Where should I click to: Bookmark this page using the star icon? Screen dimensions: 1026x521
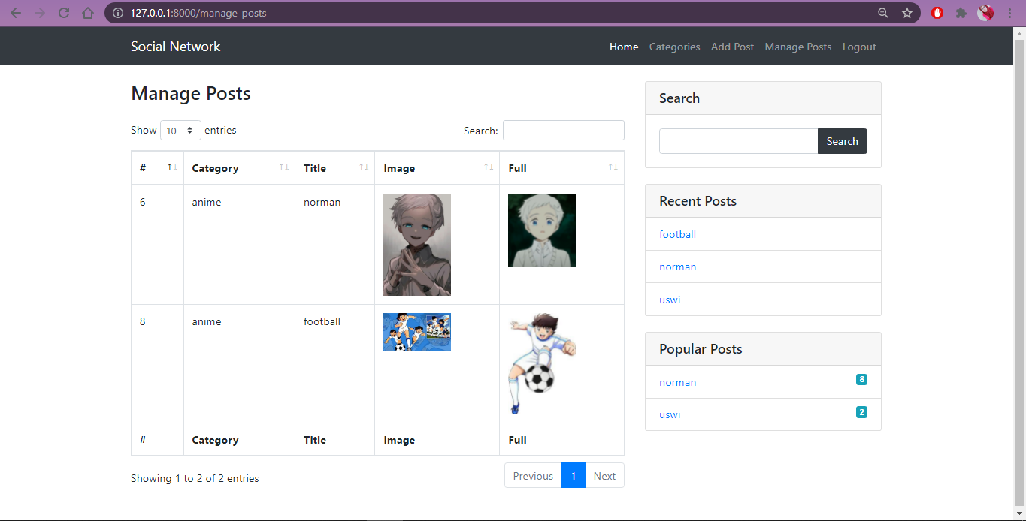coord(907,13)
